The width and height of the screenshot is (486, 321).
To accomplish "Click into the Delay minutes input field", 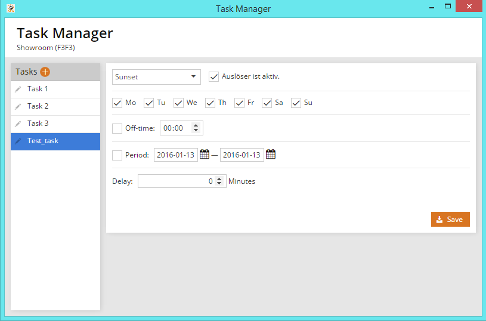I will (176, 181).
